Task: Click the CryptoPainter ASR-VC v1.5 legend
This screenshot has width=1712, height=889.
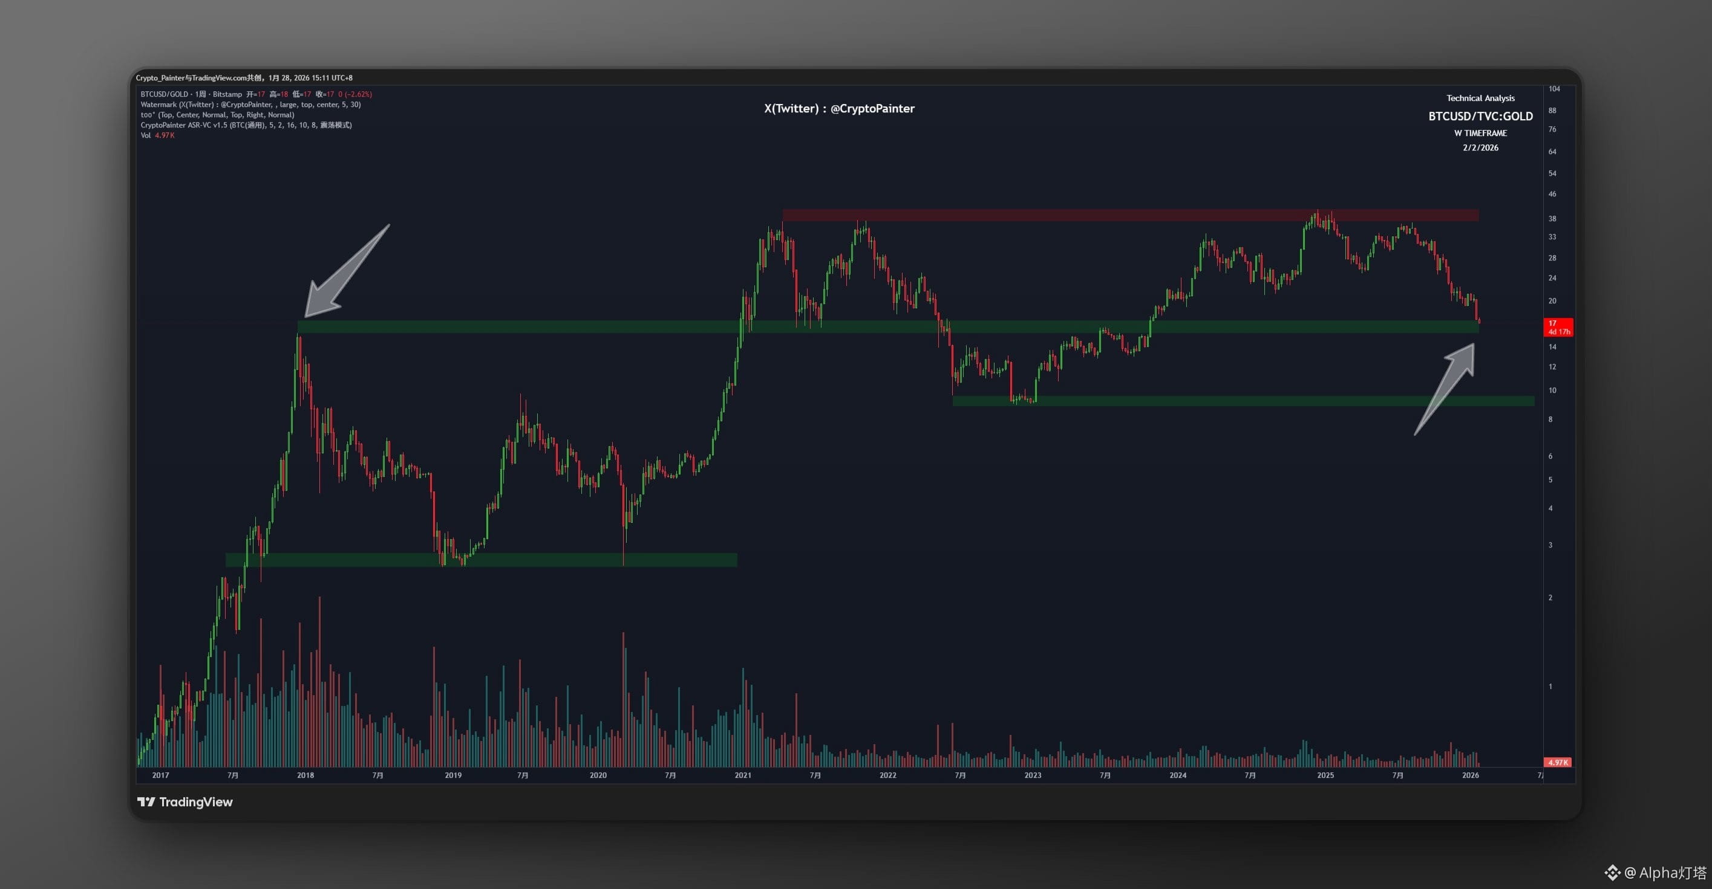Action: (246, 125)
